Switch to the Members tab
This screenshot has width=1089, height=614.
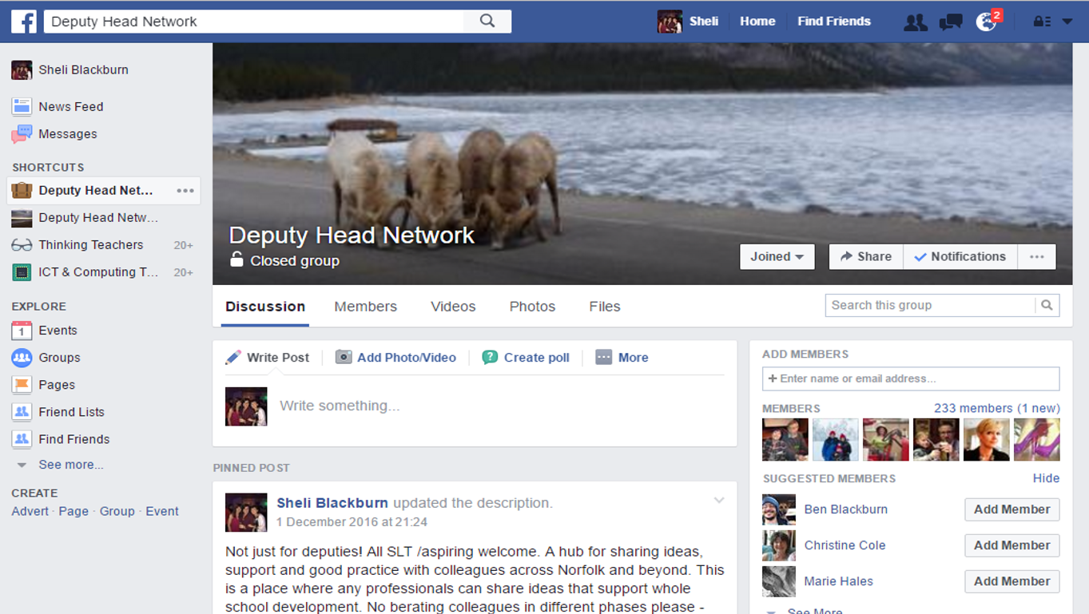click(365, 307)
